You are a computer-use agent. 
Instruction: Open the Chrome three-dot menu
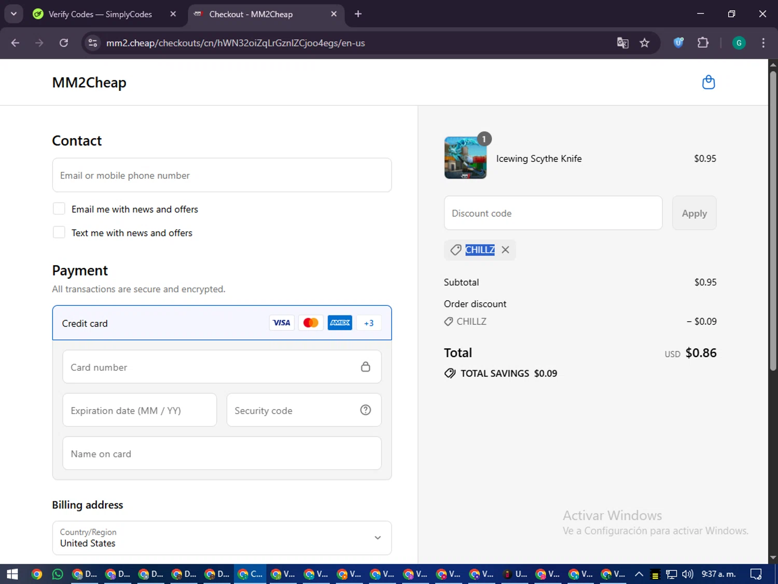point(763,43)
